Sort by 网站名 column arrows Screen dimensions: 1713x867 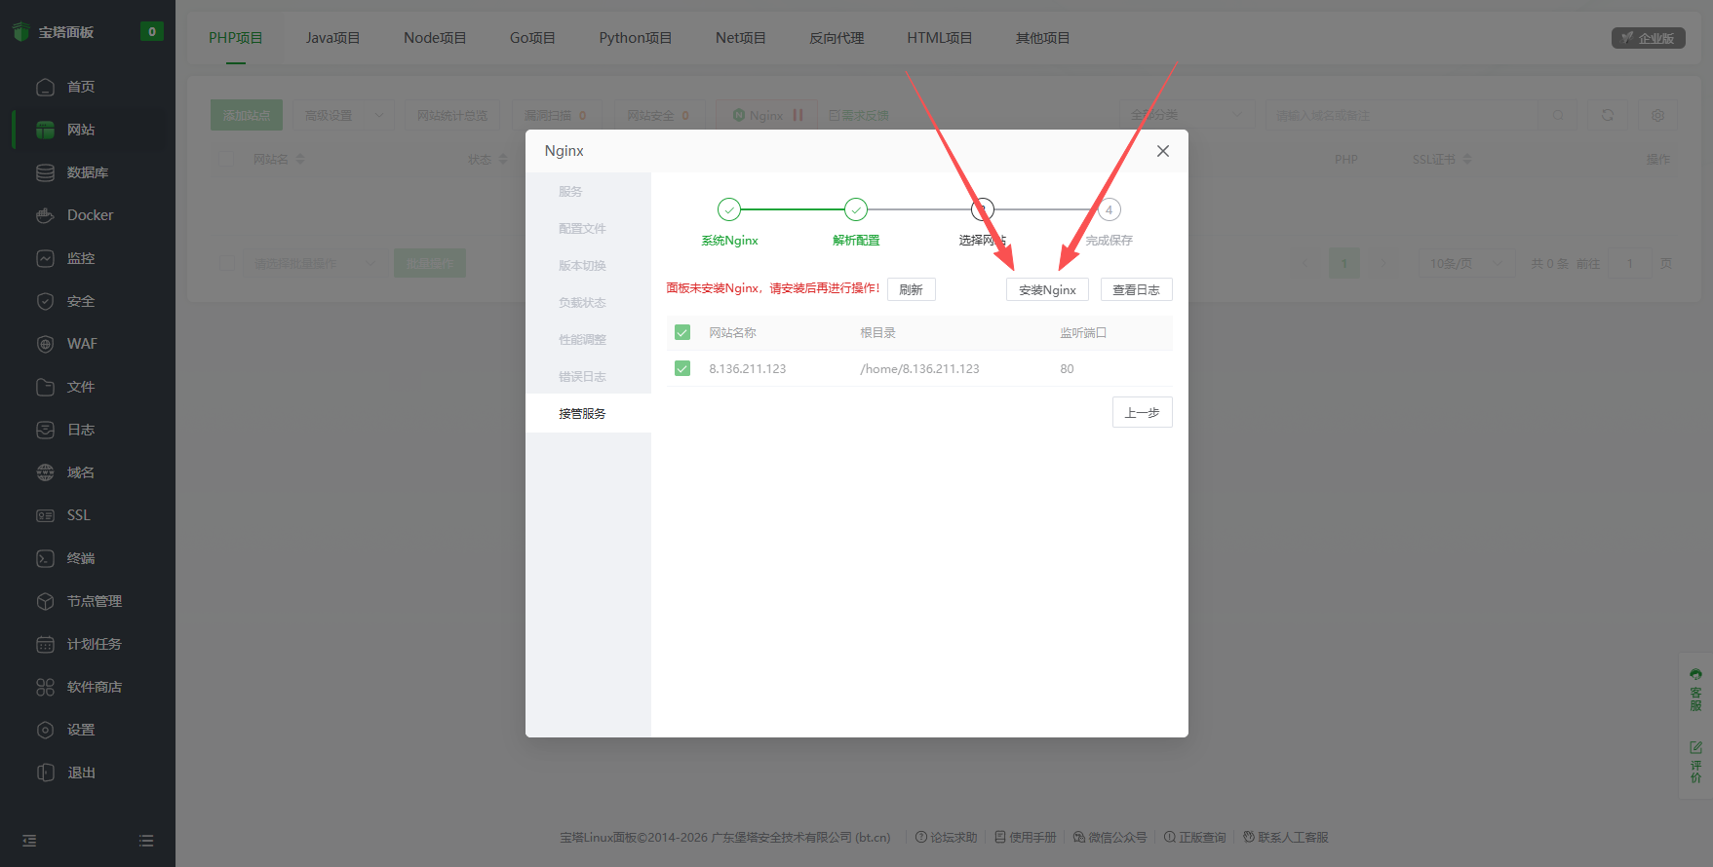point(300,159)
